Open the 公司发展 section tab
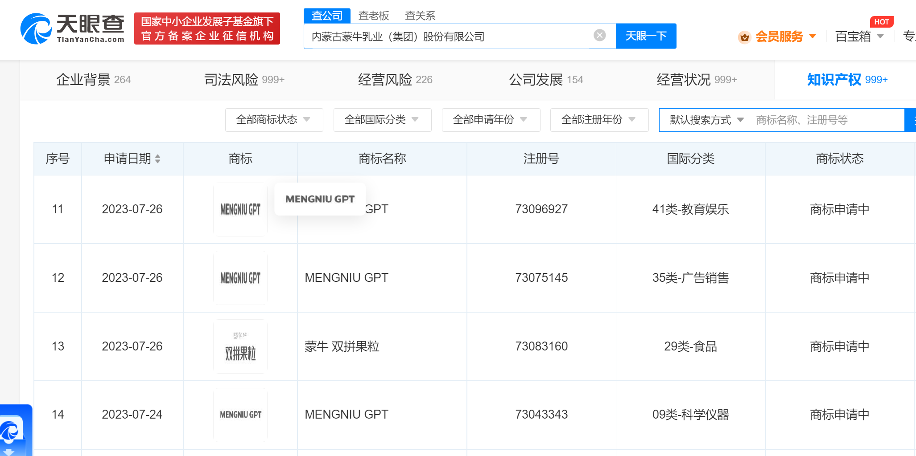 (x=546, y=80)
